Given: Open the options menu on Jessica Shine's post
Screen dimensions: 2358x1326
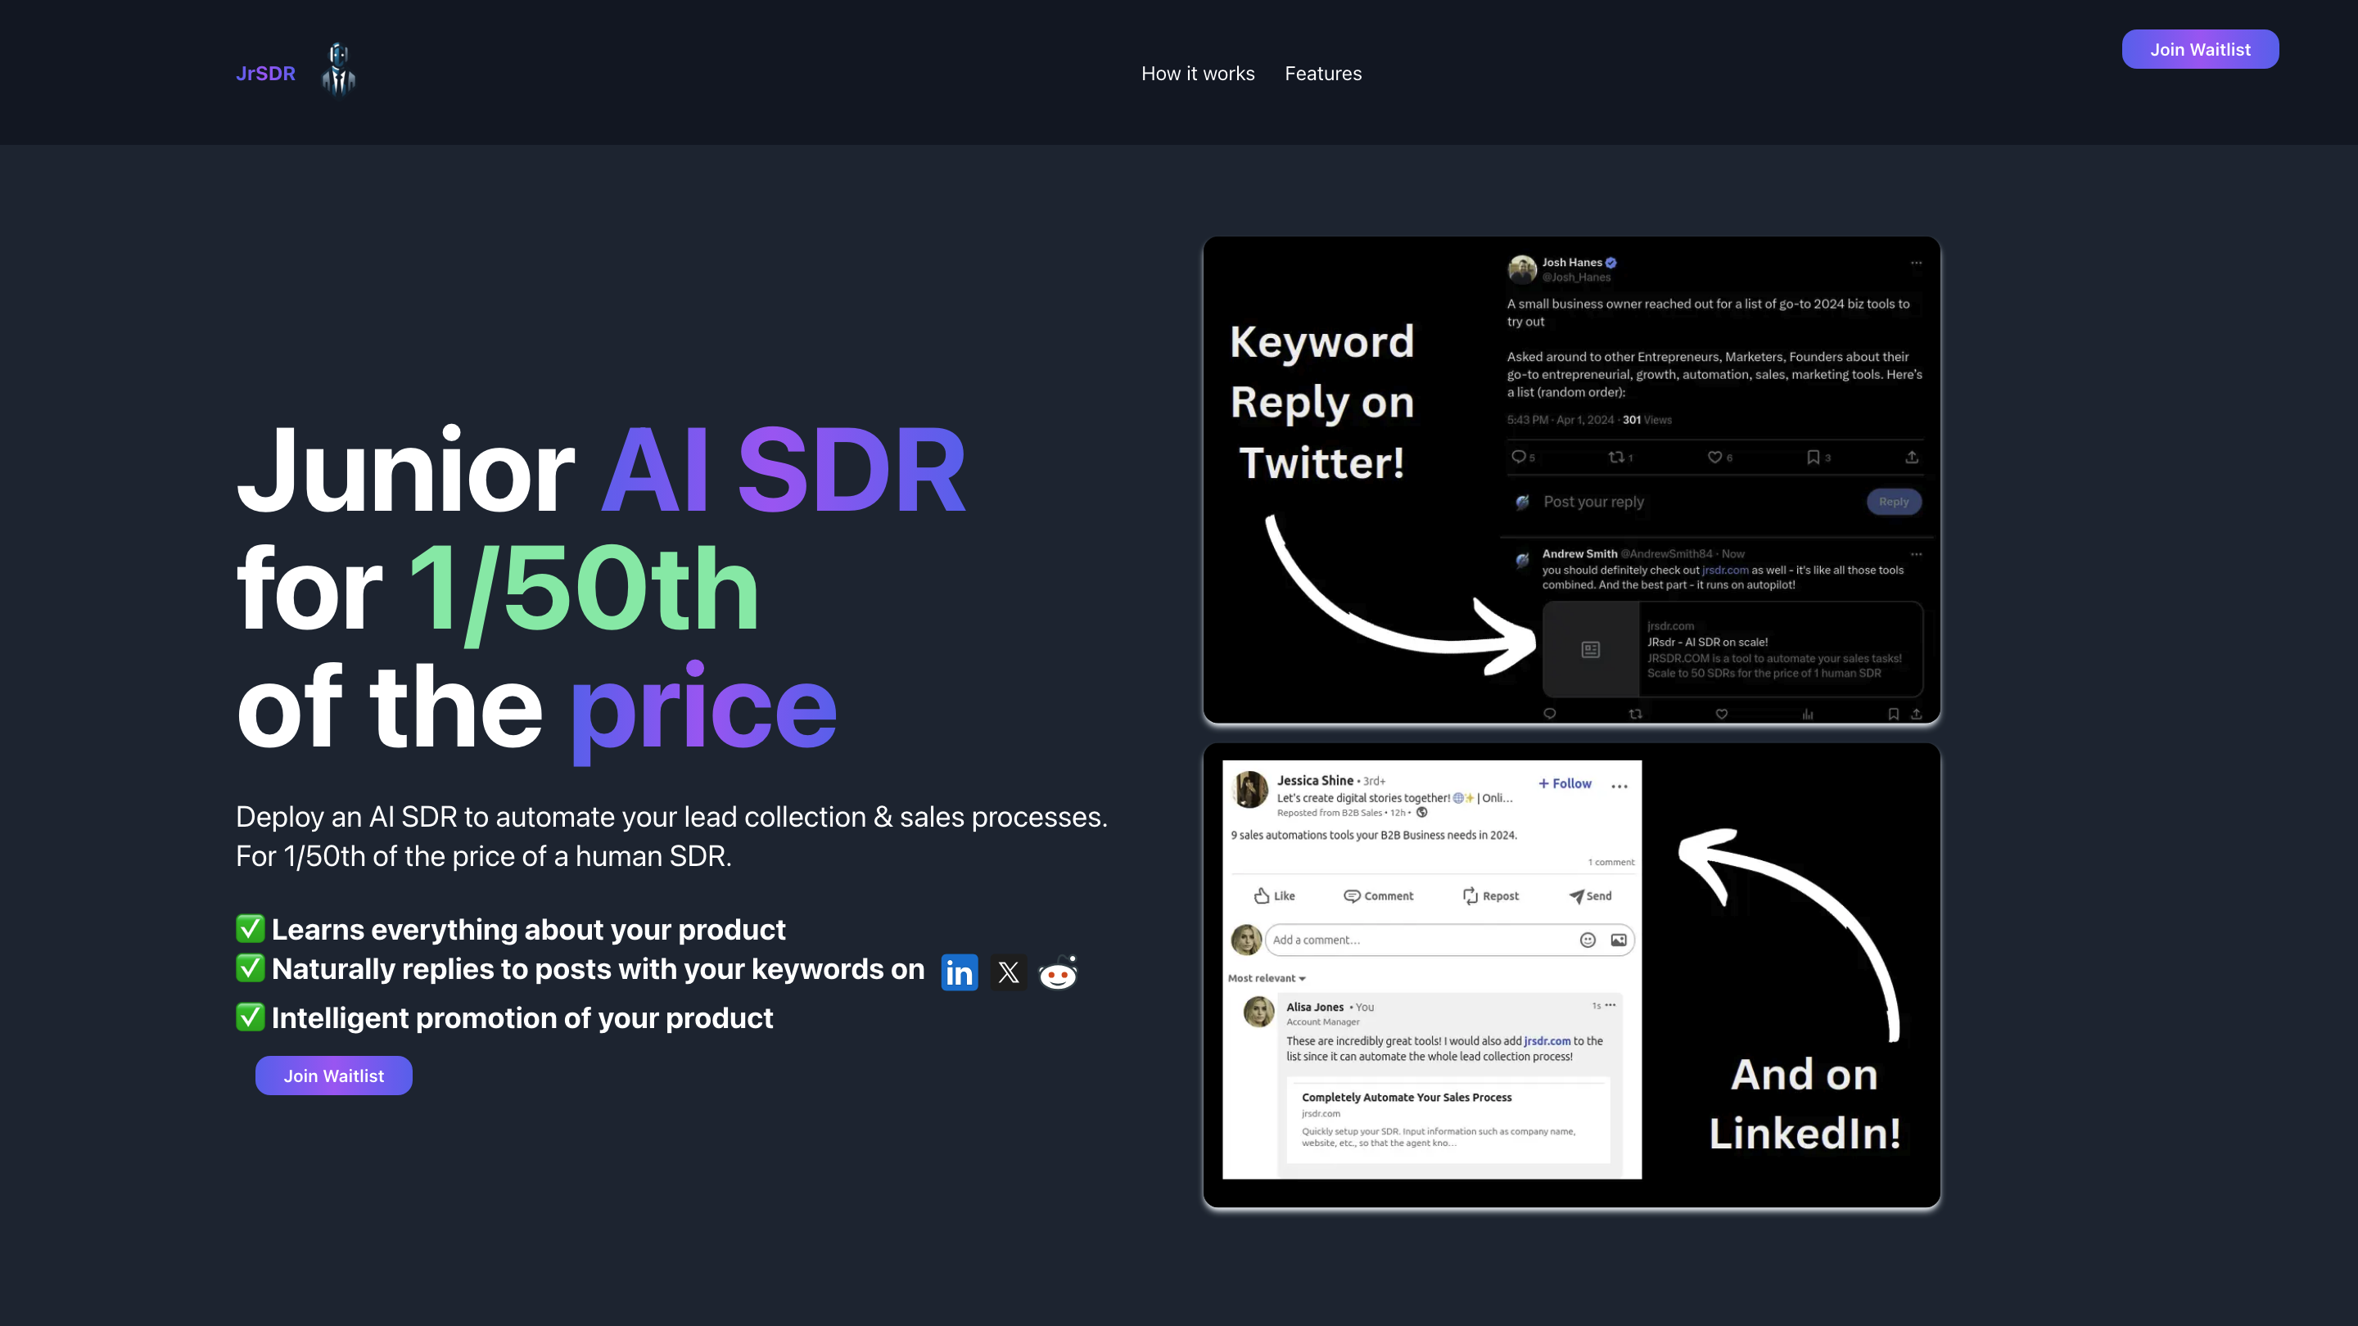Looking at the screenshot, I should [1619, 785].
